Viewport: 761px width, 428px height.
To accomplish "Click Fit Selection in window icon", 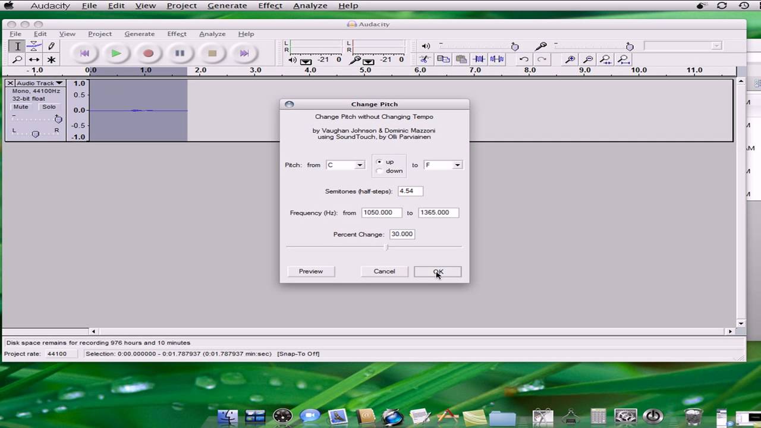I will pos(605,59).
